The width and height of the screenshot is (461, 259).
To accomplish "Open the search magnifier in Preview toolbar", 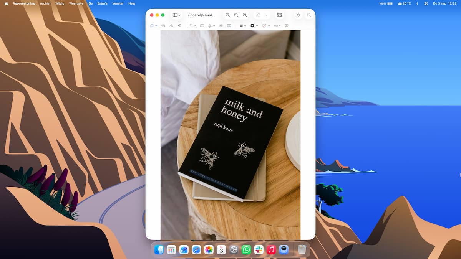I will coord(309,15).
